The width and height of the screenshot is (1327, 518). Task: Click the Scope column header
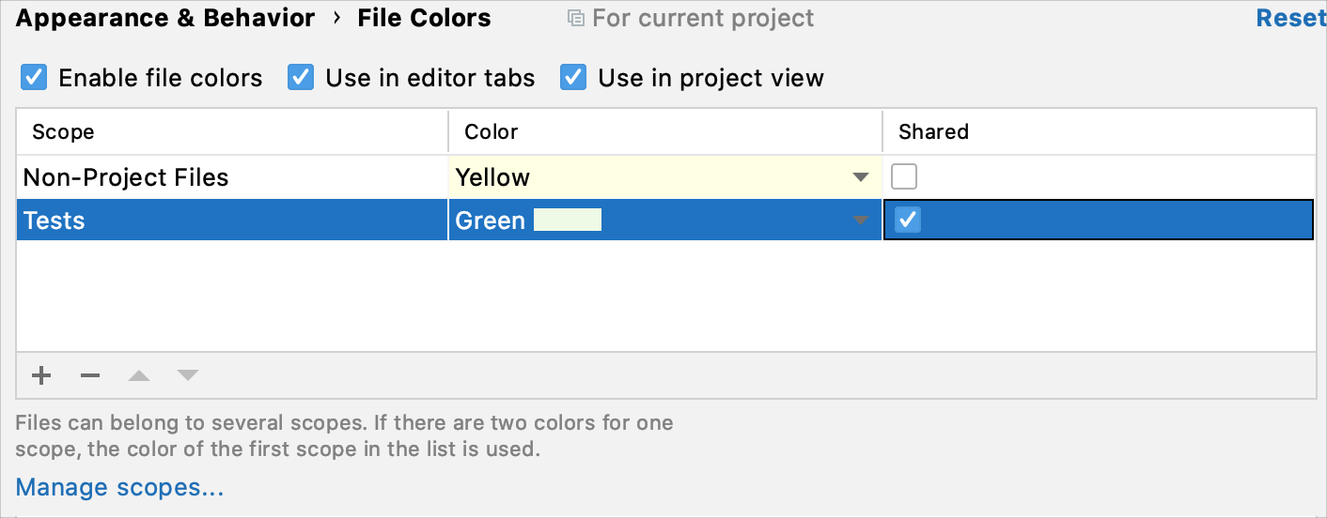pos(63,131)
